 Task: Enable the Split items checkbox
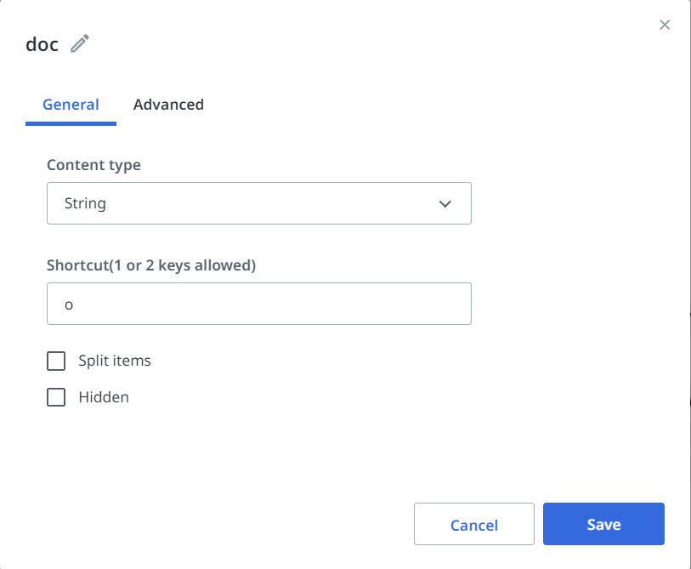tap(56, 361)
